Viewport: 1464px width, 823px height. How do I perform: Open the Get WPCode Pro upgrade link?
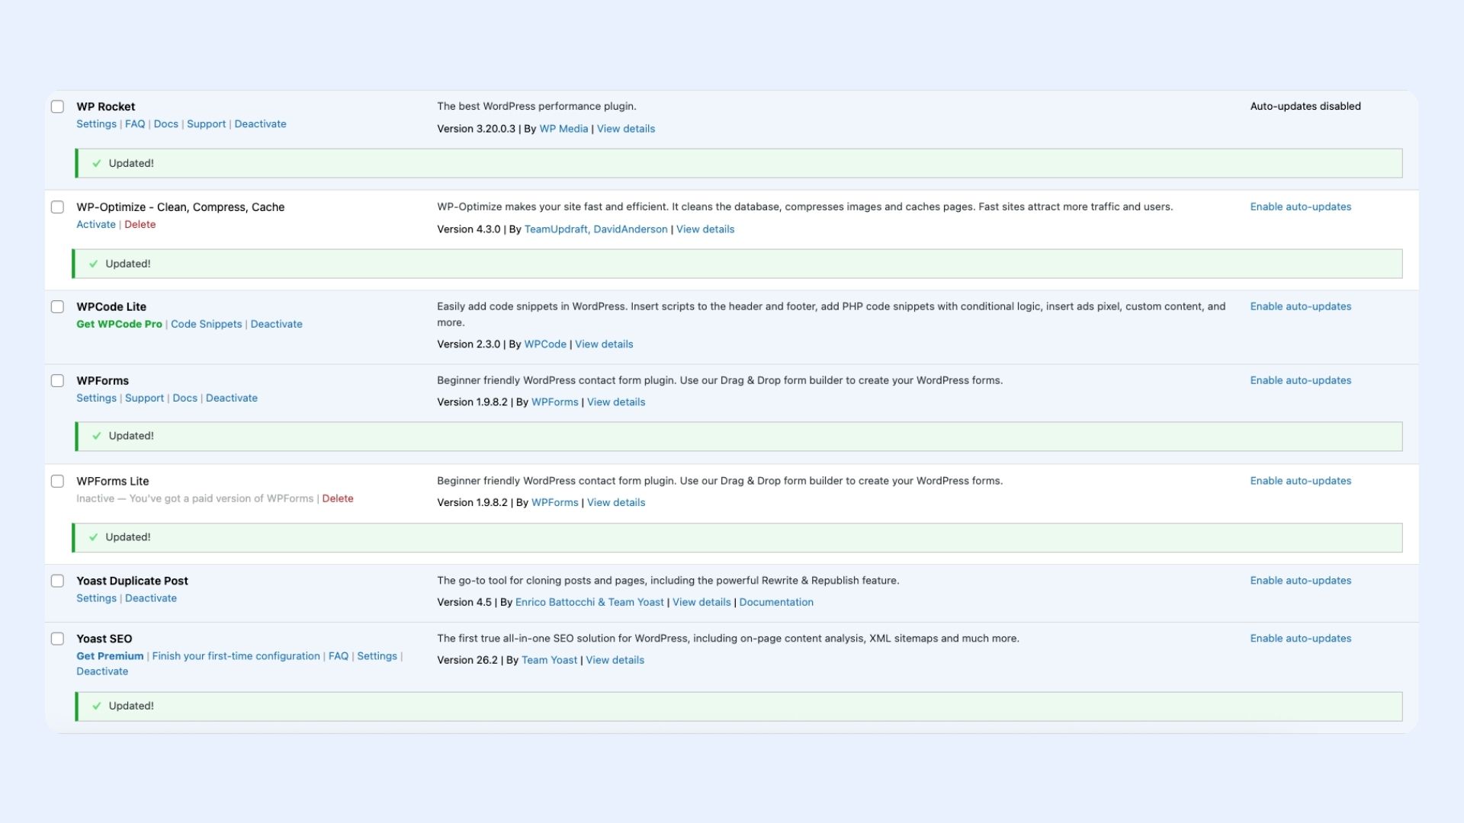(119, 323)
